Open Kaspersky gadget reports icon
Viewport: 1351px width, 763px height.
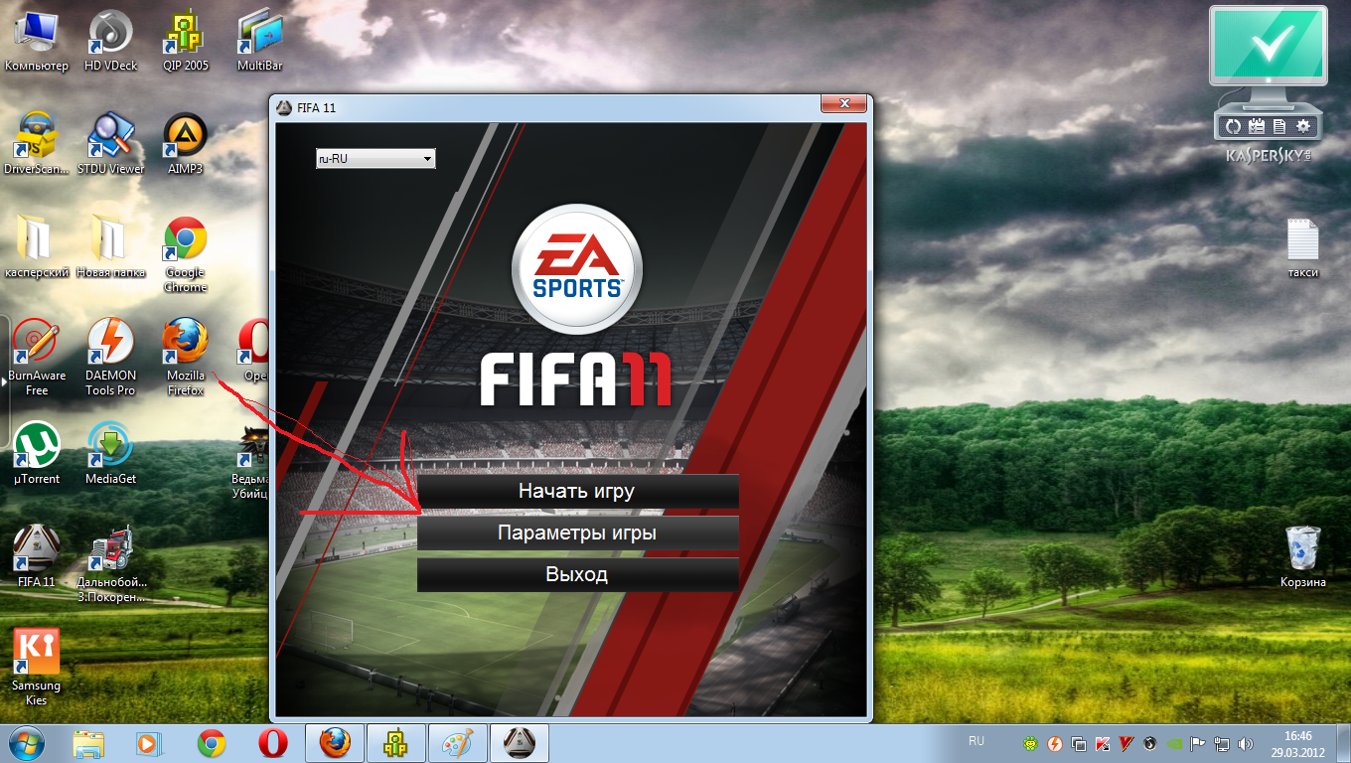tap(1279, 126)
